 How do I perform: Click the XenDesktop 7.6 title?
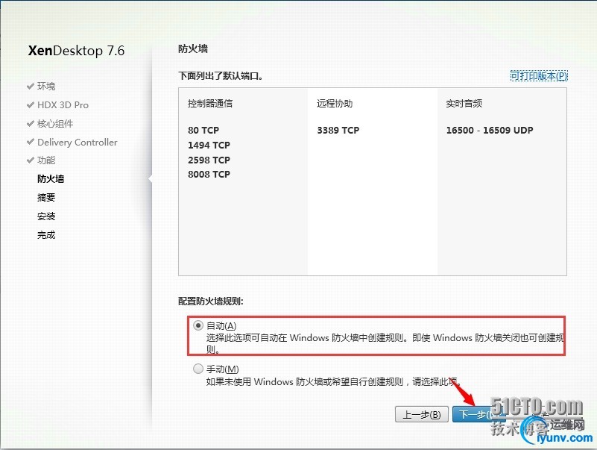[76, 51]
